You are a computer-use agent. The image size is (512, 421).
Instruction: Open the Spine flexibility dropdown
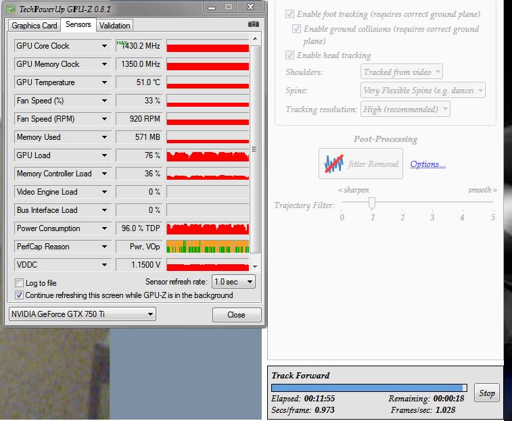point(423,91)
